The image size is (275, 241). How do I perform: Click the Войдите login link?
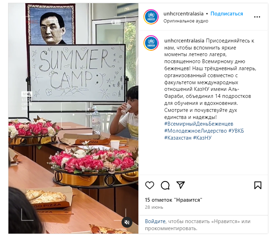point(155,221)
